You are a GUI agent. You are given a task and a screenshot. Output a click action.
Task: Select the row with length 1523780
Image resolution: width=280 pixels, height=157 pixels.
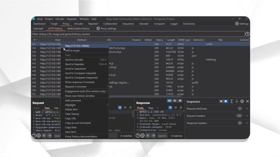tap(140, 52)
